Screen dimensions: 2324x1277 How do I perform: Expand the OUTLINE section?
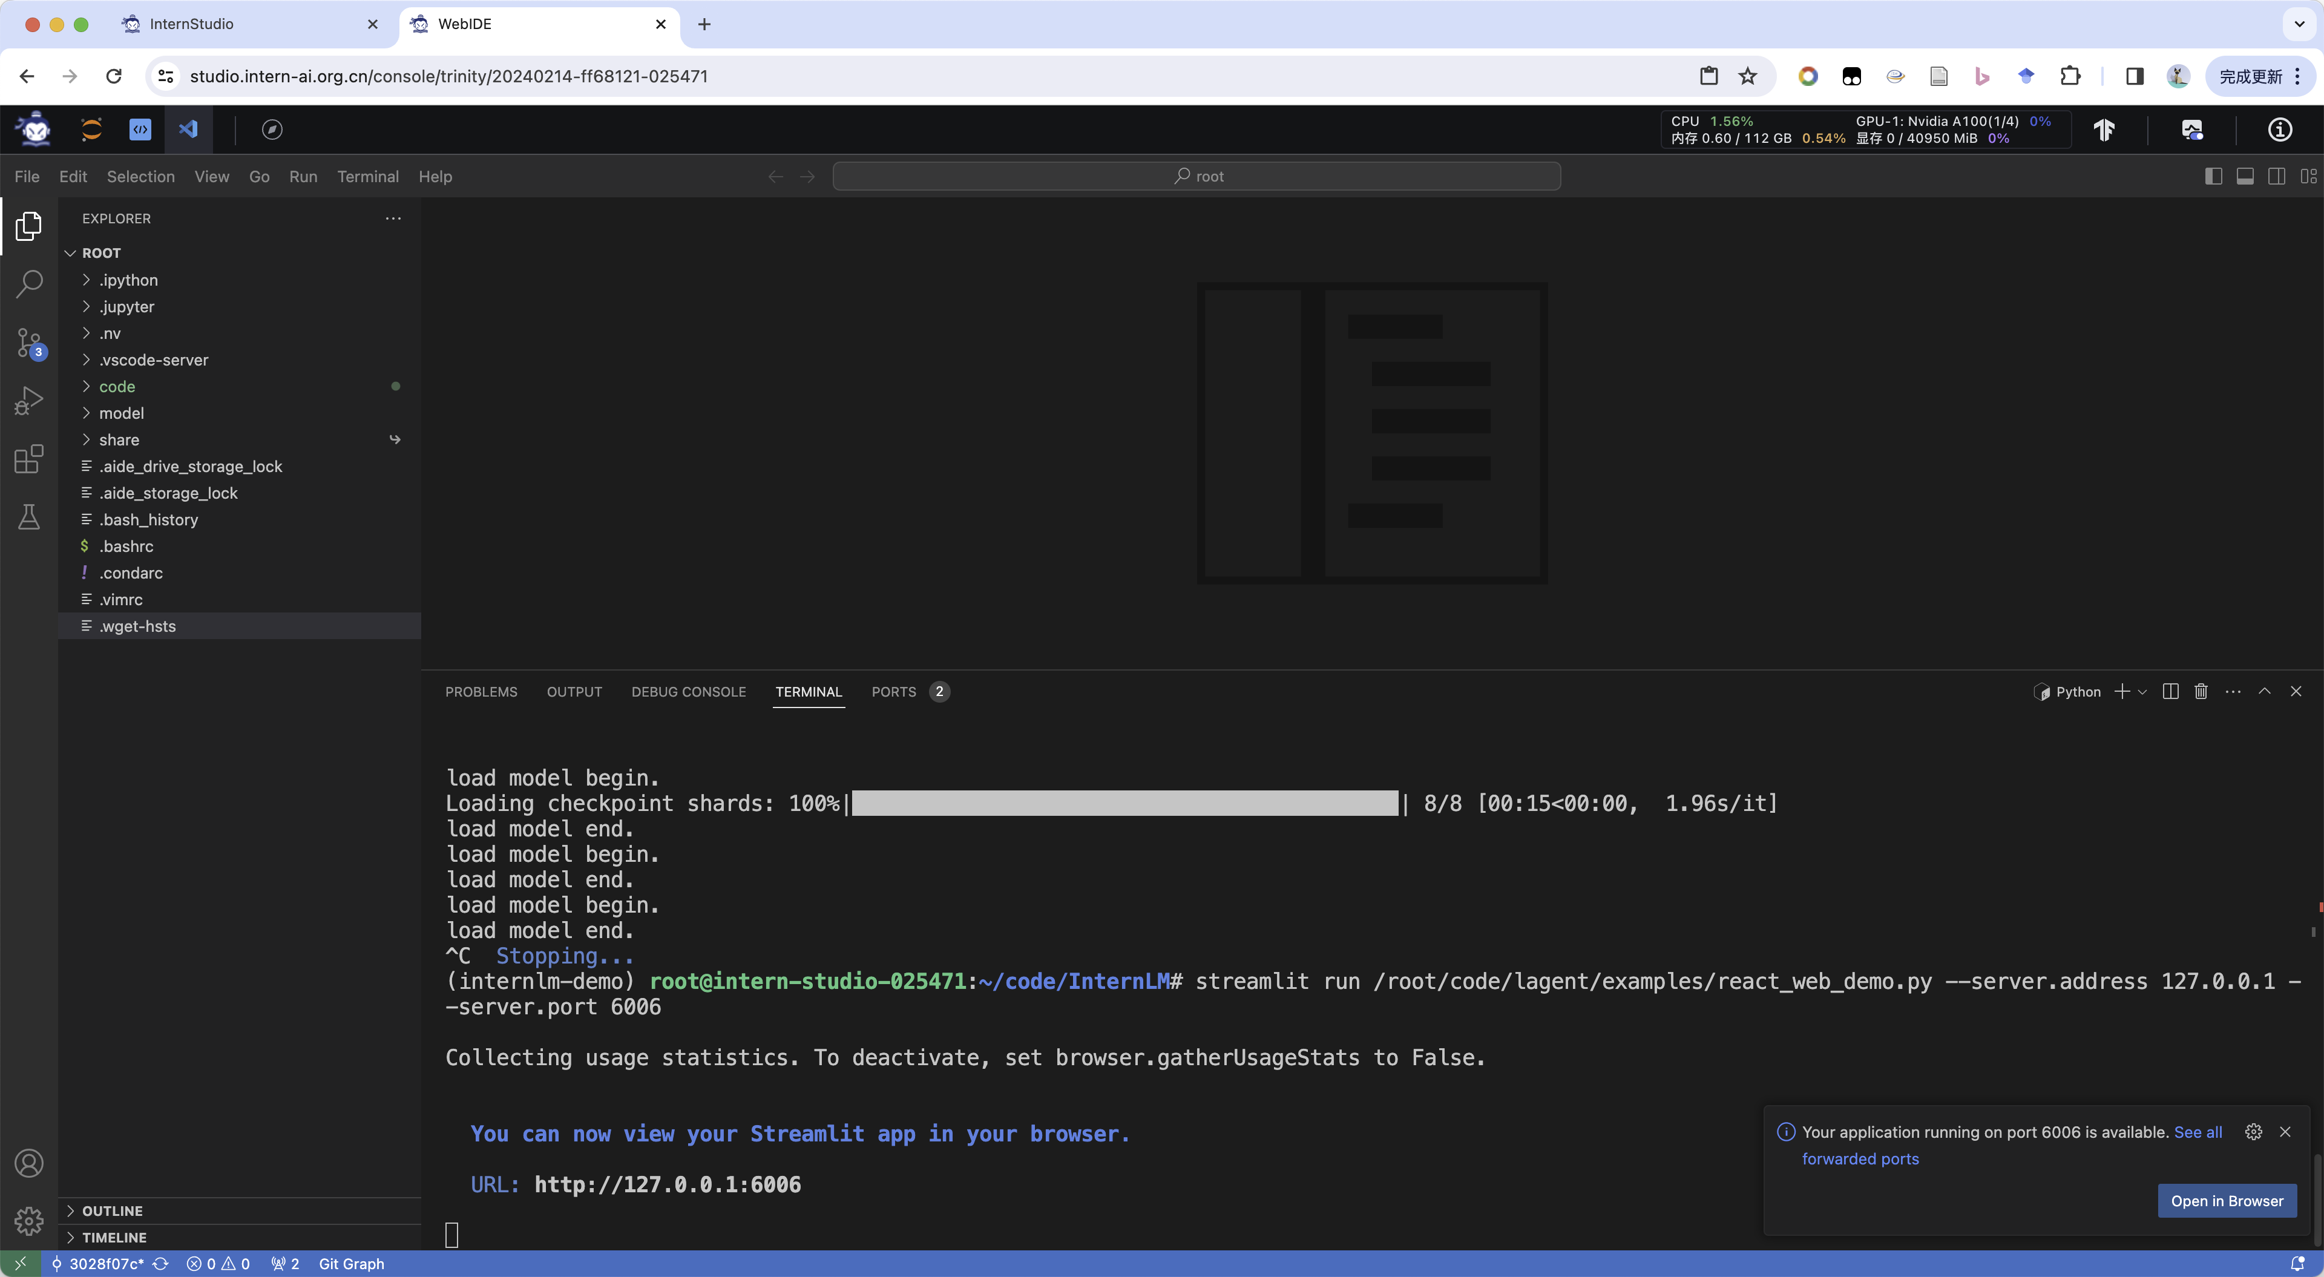click(112, 1210)
